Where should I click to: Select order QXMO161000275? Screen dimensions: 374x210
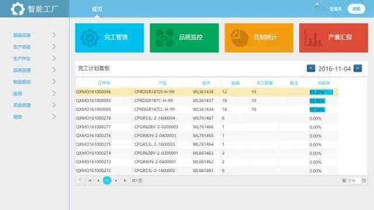tap(93, 144)
